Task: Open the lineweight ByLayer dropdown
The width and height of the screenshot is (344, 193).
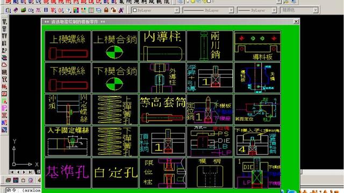Action: point(274,10)
